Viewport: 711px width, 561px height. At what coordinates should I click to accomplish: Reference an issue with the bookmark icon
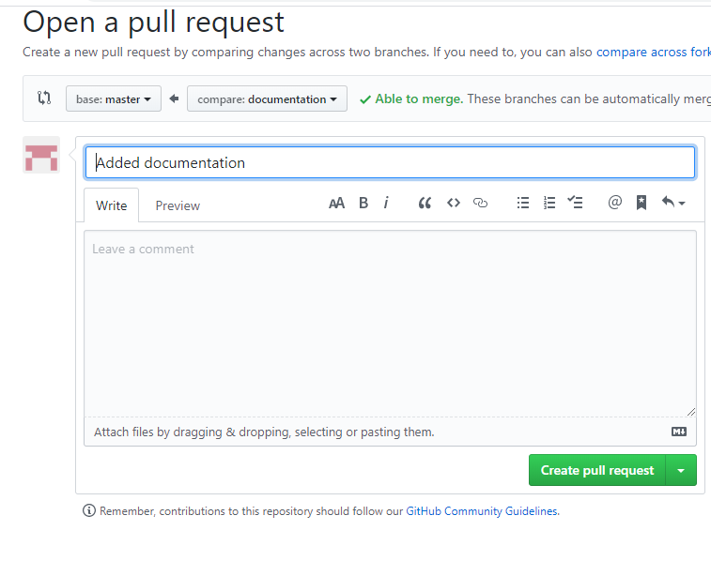pos(641,203)
